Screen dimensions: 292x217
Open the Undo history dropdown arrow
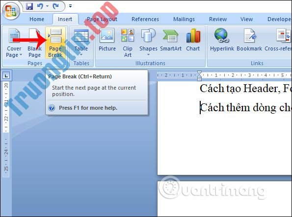point(47,6)
